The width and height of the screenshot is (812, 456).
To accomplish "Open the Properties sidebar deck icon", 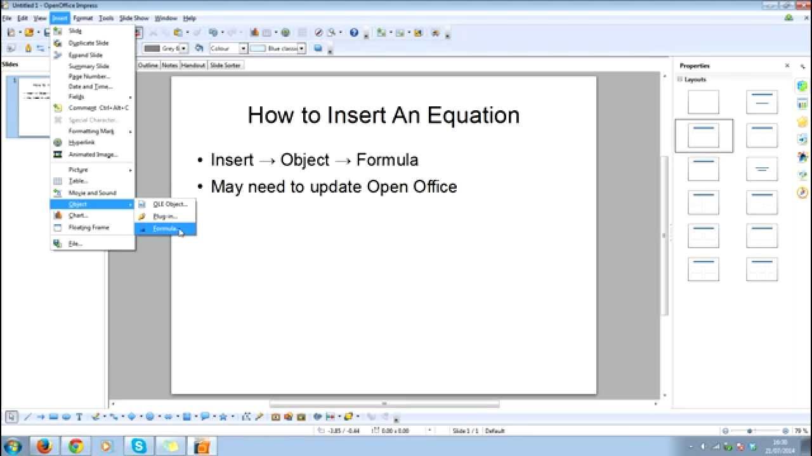I will tap(802, 86).
